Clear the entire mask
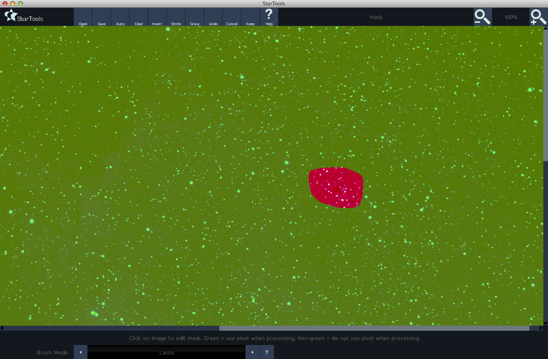 pyautogui.click(x=139, y=17)
